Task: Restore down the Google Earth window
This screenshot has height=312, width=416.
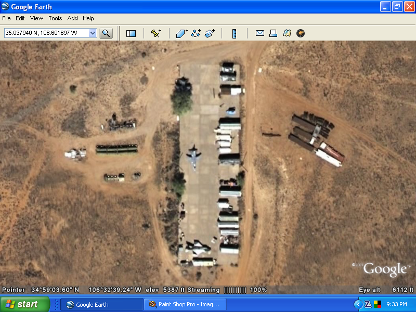Action: pos(397,7)
